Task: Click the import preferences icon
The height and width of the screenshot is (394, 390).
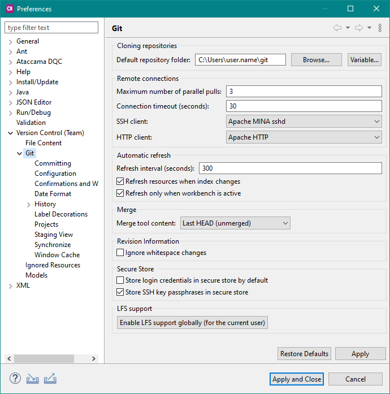Action: [32, 379]
